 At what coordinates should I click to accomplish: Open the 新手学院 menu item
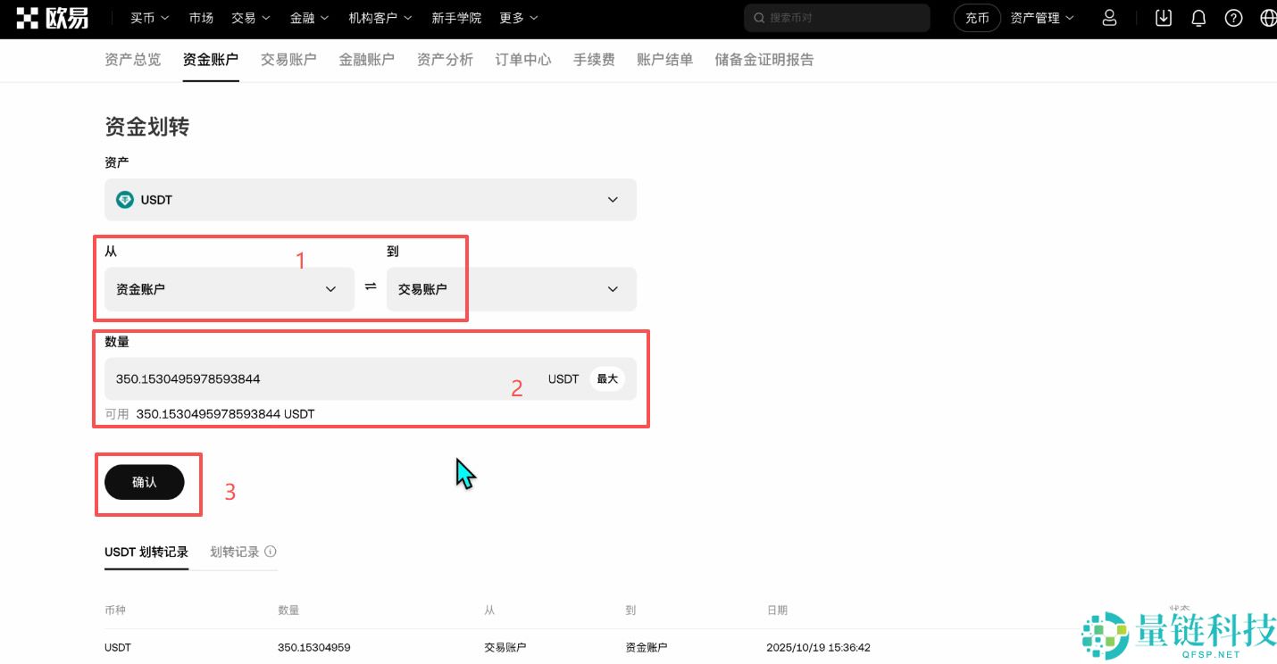pyautogui.click(x=457, y=17)
